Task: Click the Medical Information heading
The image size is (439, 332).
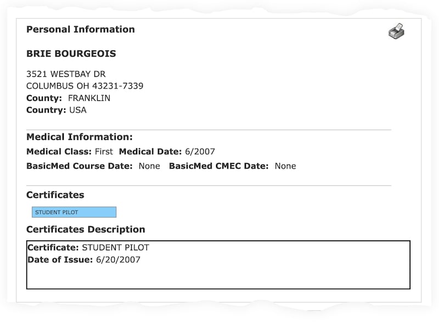Action: 79,137
